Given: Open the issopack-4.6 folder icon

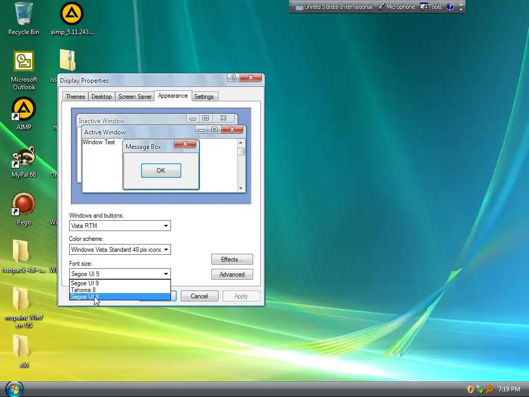Looking at the screenshot, I should [24, 256].
